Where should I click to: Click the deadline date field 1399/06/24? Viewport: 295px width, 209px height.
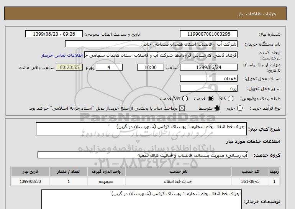tap(209, 67)
